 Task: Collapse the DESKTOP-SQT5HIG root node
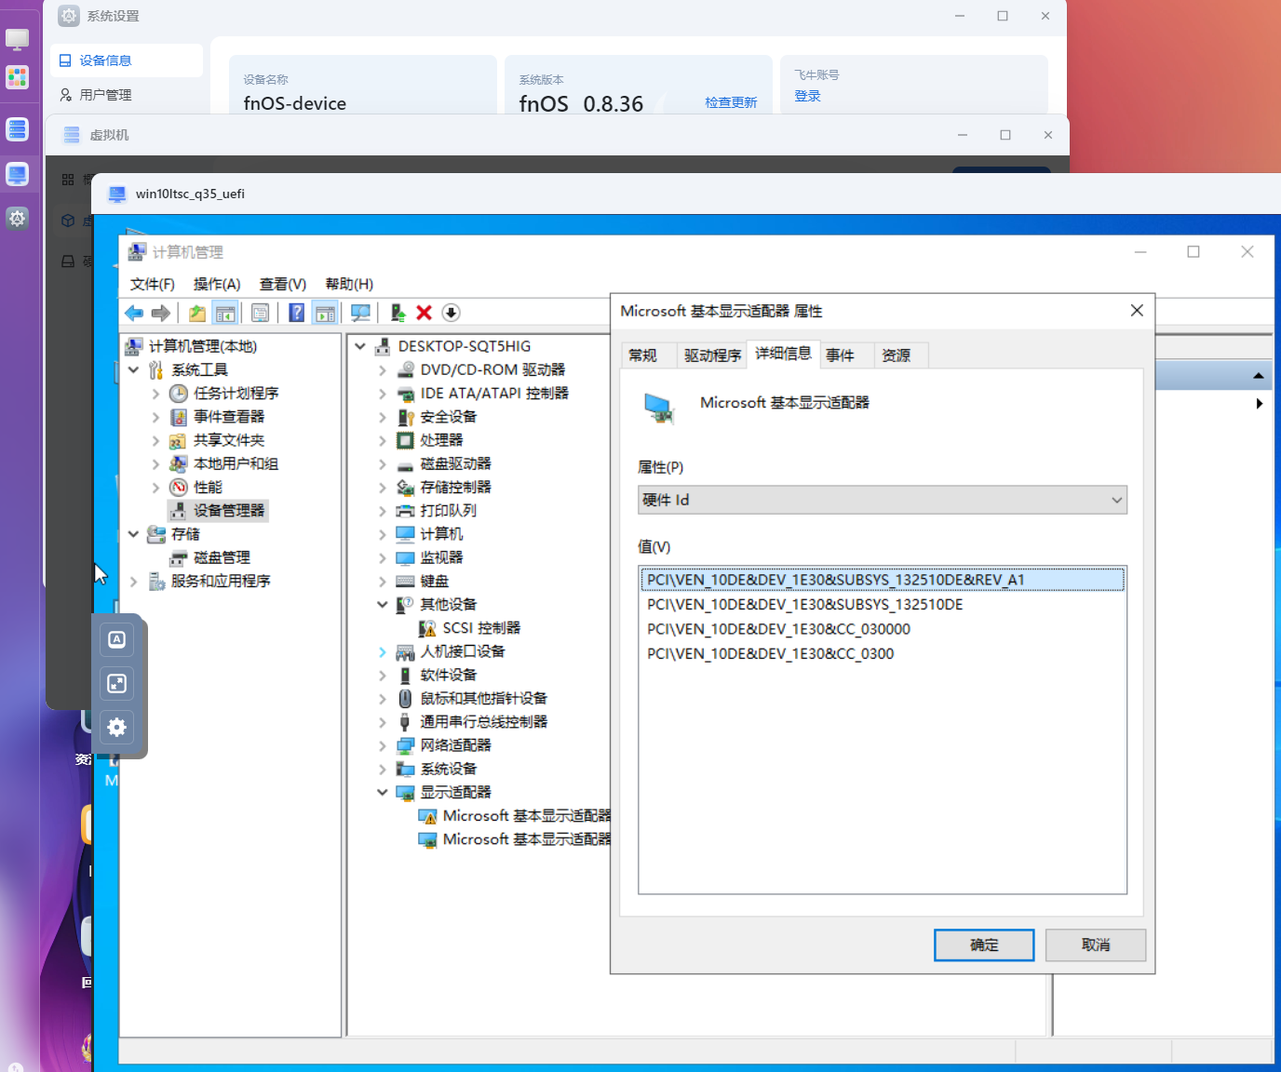pyautogui.click(x=360, y=346)
